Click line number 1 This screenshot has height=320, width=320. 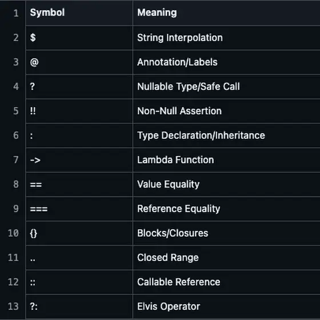[x=16, y=14]
